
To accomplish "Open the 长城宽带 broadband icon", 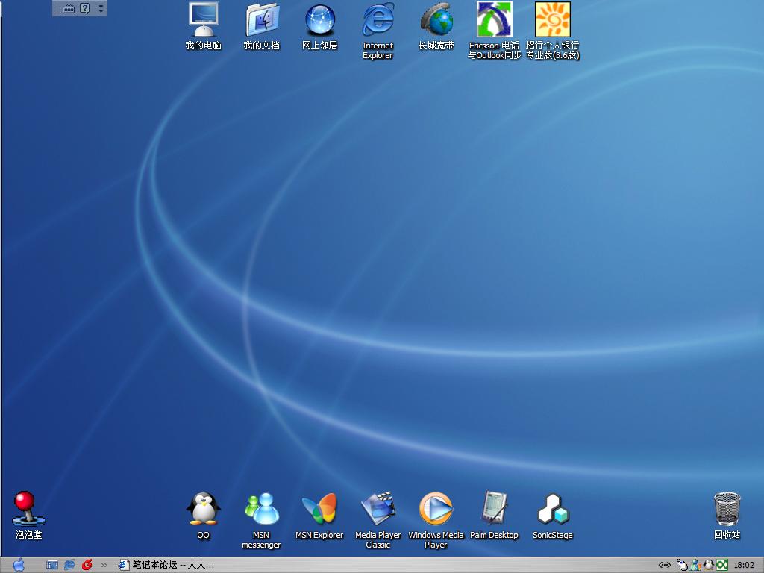I will (x=436, y=26).
